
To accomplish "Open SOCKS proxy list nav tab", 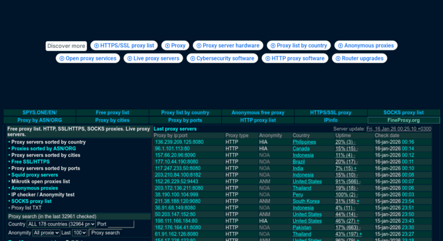I will pos(404,113).
